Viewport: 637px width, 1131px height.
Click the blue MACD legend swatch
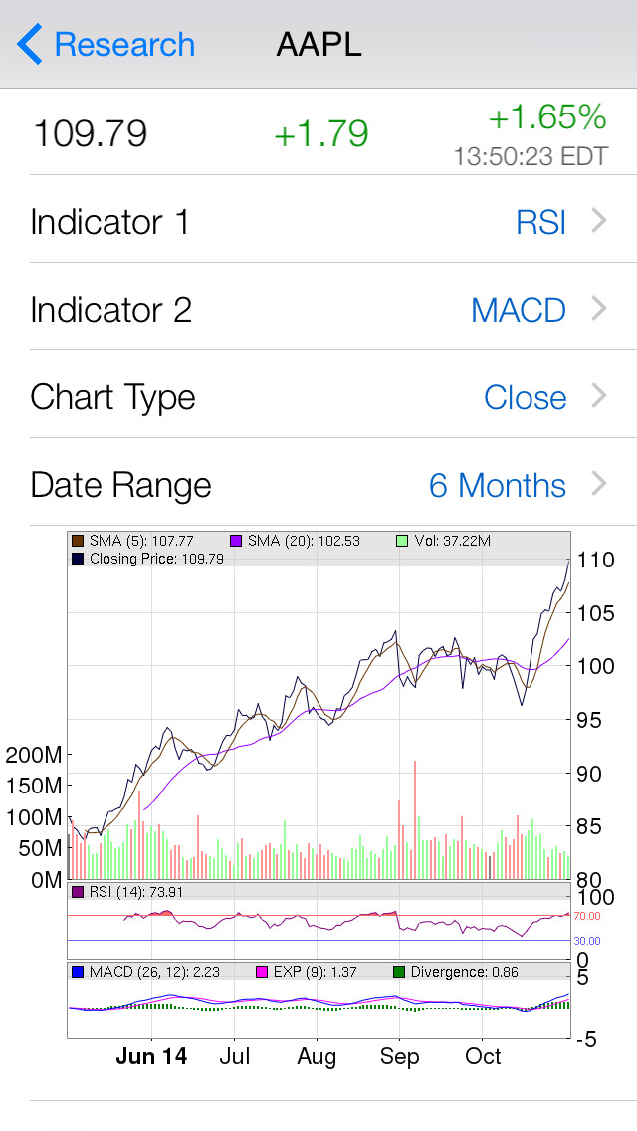tap(78, 971)
